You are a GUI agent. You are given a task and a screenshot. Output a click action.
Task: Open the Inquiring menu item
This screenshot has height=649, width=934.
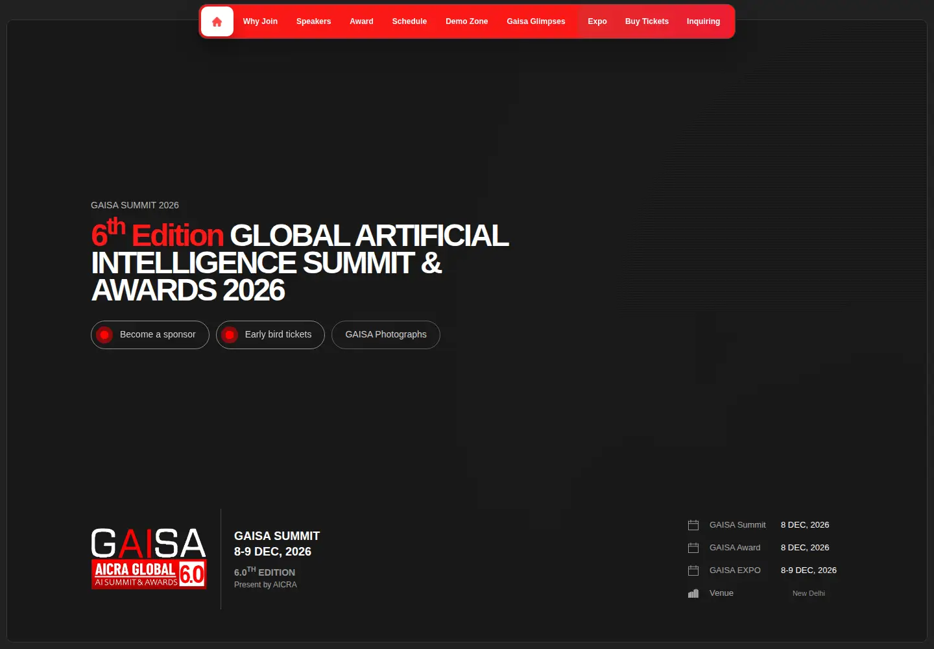tap(703, 21)
